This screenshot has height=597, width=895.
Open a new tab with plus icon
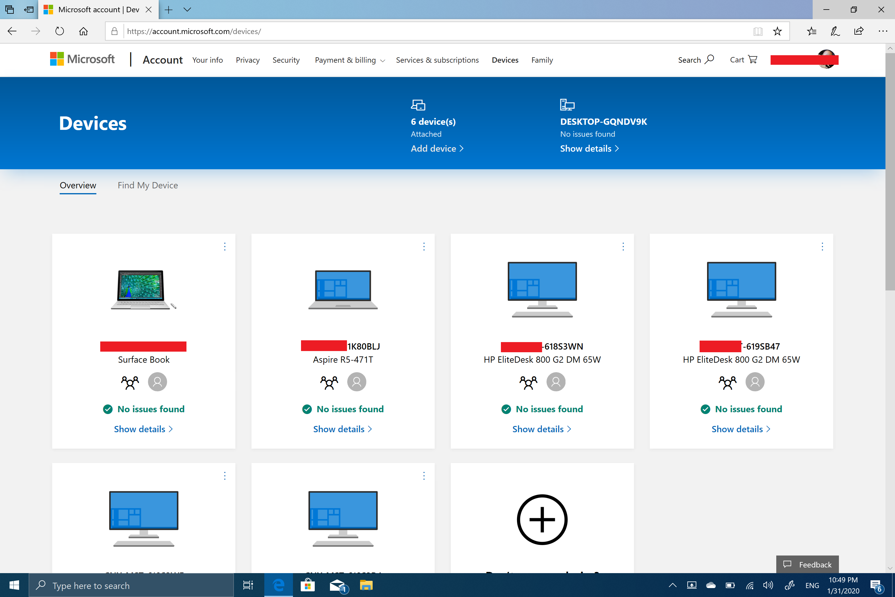point(169,10)
